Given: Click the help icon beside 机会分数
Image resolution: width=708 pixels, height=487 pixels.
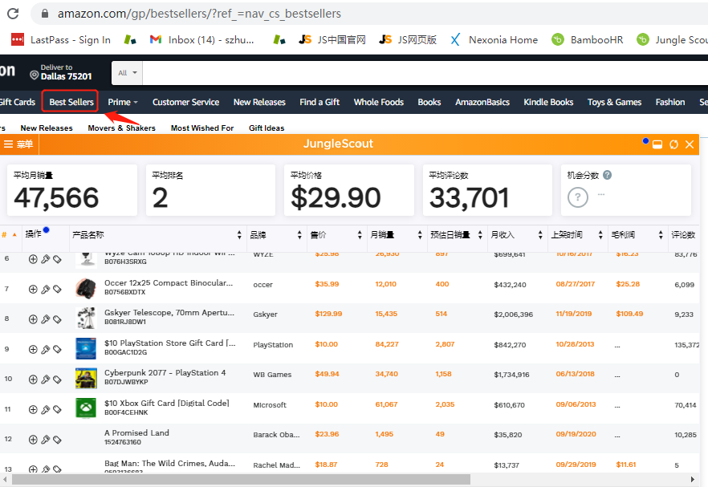Looking at the screenshot, I should coord(607,175).
